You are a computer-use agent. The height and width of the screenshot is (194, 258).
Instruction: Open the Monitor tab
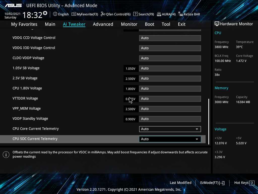click(129, 24)
